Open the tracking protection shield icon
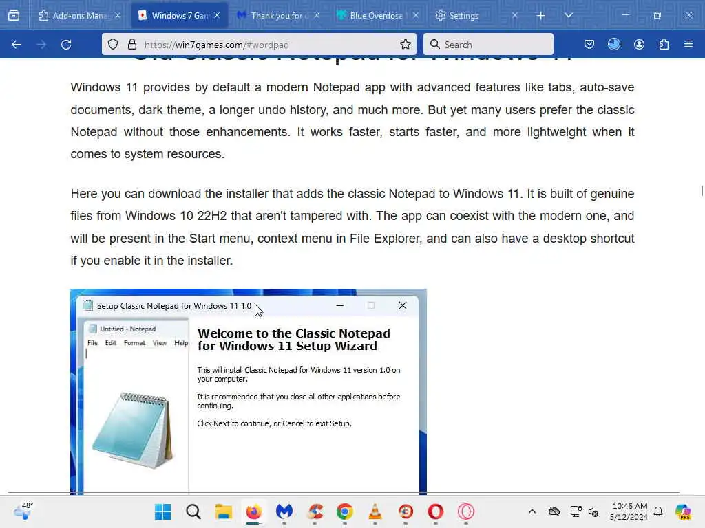The width and height of the screenshot is (705, 528). pos(113,44)
